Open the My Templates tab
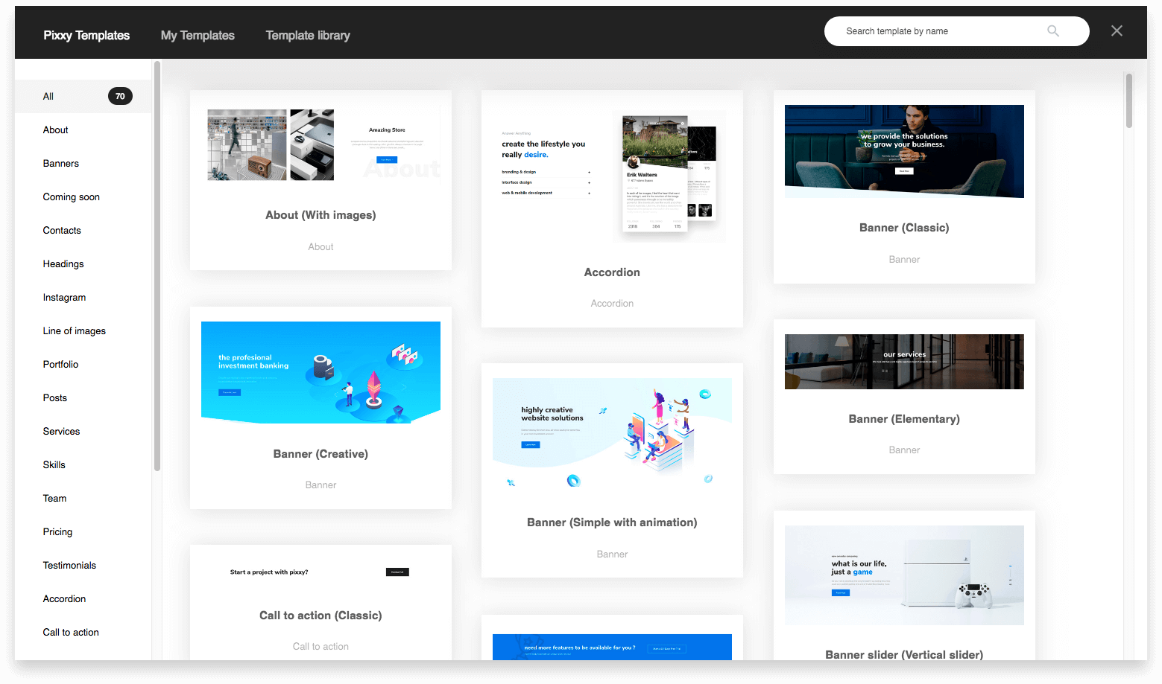The image size is (1162, 684). pyautogui.click(x=198, y=36)
